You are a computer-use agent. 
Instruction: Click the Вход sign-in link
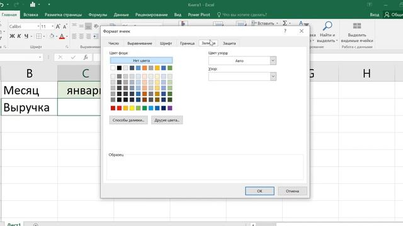375,14
